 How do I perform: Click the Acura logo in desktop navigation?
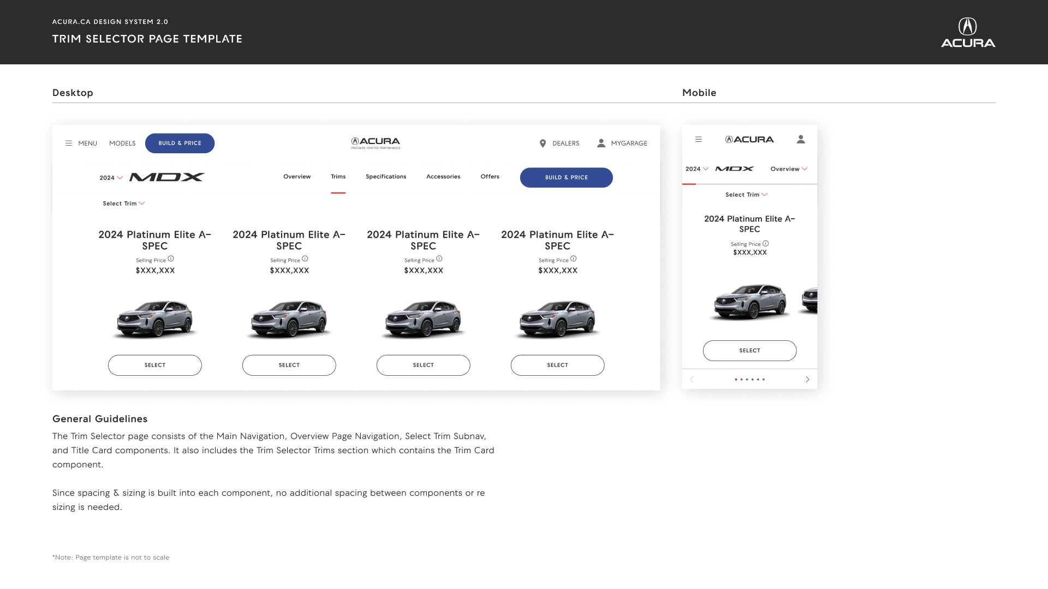point(376,143)
